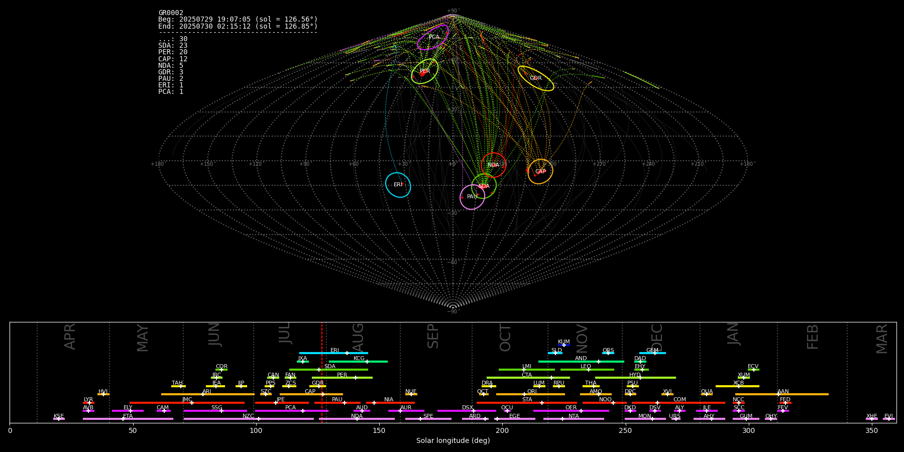Select the PER radiant ellipse on sky map
This screenshot has width=904, height=452.
[x=424, y=71]
